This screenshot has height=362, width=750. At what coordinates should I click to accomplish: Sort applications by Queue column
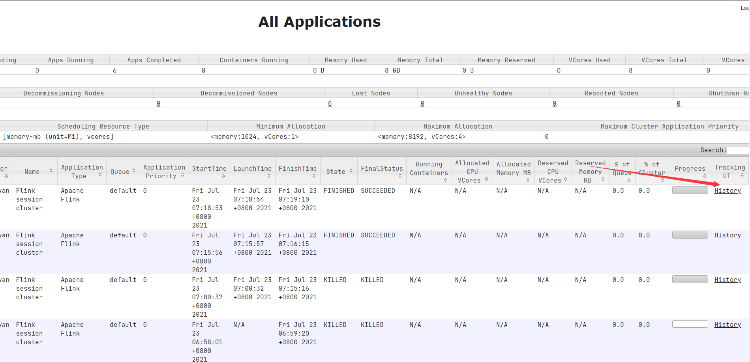(123, 172)
